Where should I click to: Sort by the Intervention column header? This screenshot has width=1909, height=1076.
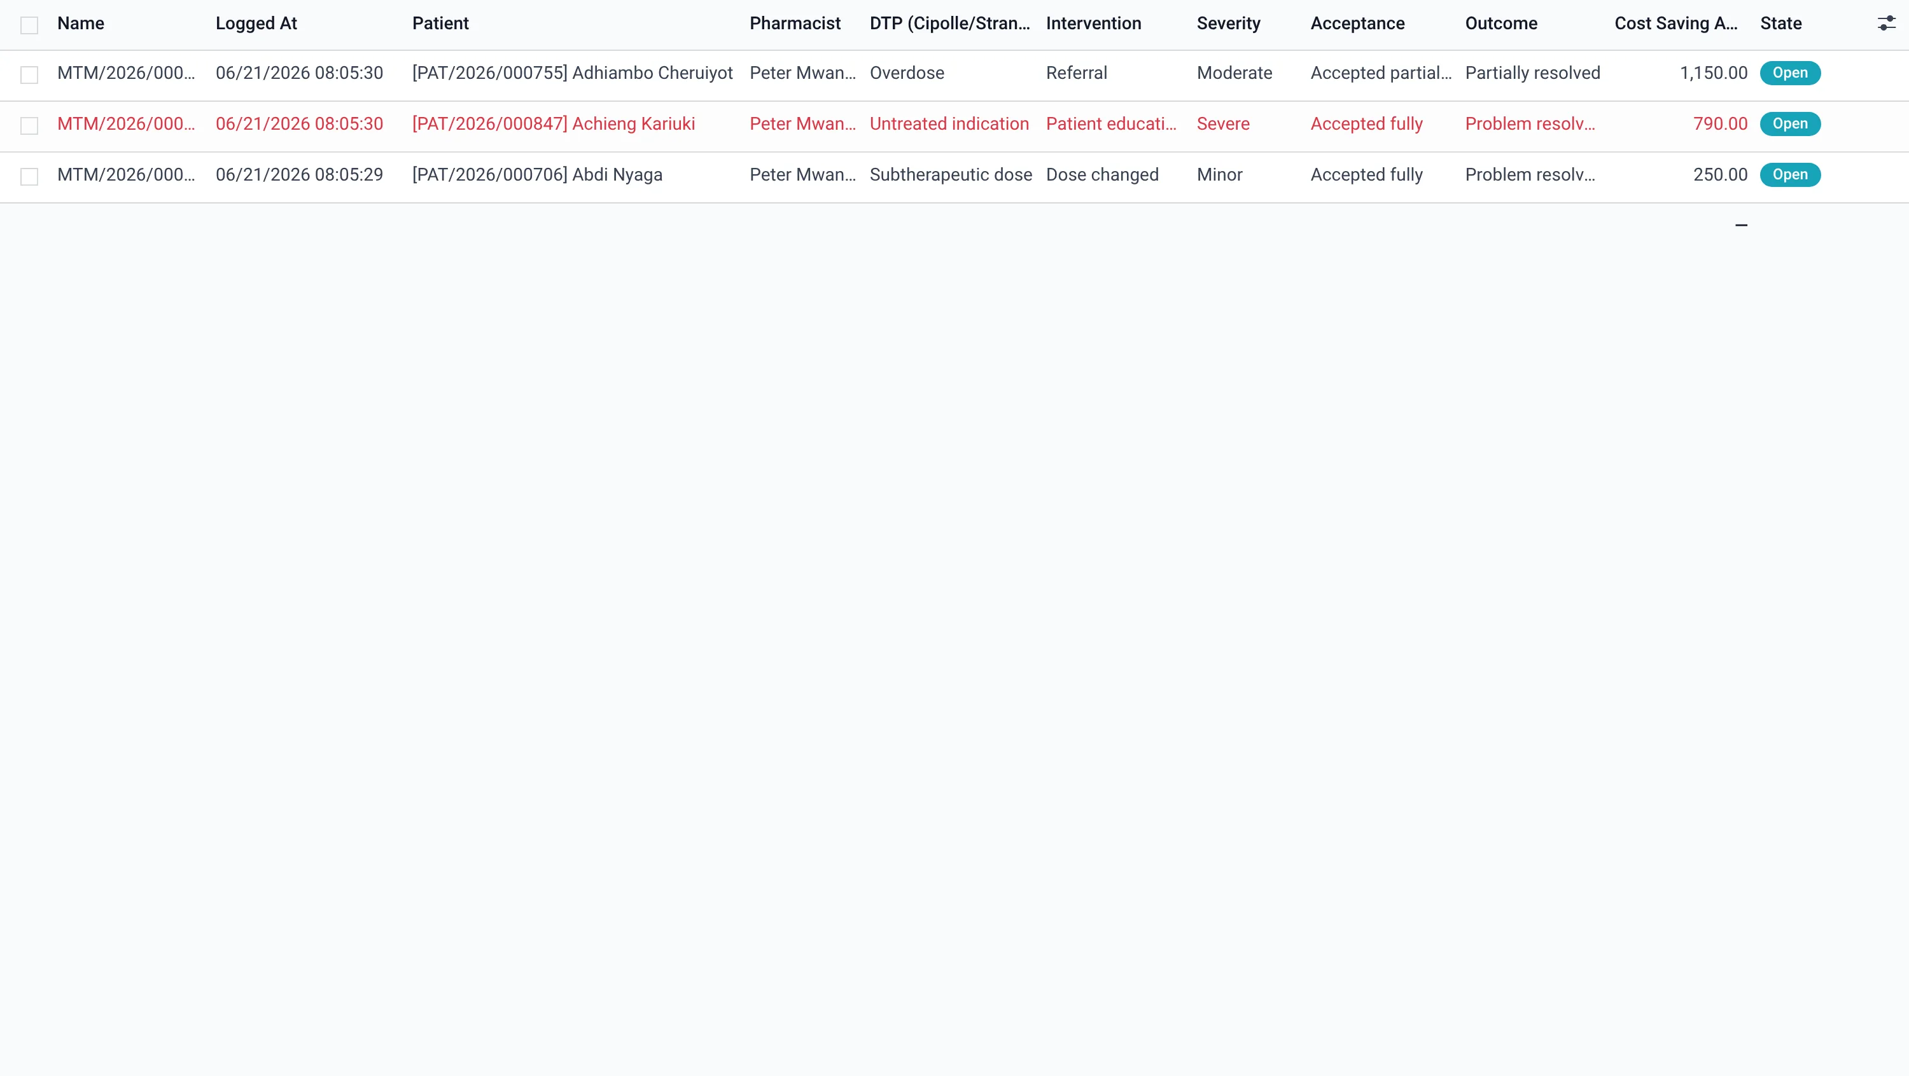coord(1094,24)
